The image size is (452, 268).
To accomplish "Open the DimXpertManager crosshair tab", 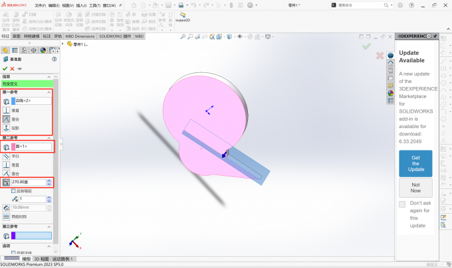I will 34,50.
